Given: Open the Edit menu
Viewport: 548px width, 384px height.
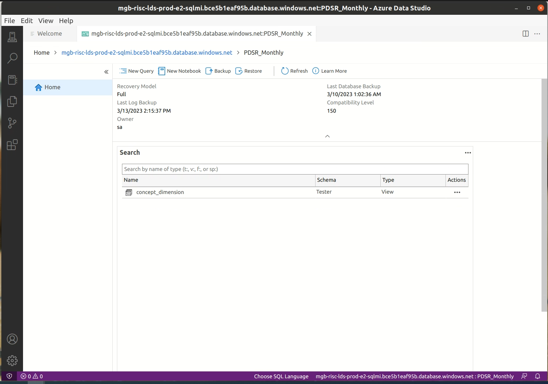Looking at the screenshot, I should pos(27,21).
